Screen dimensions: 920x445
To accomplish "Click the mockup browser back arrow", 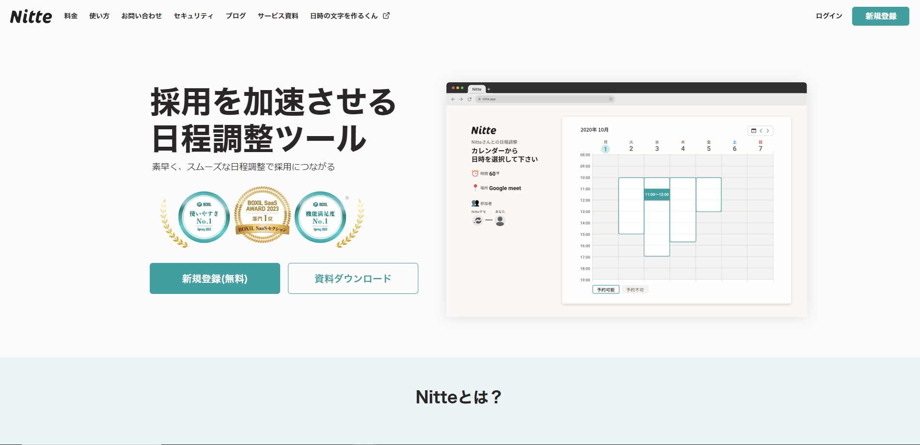I will pos(453,99).
